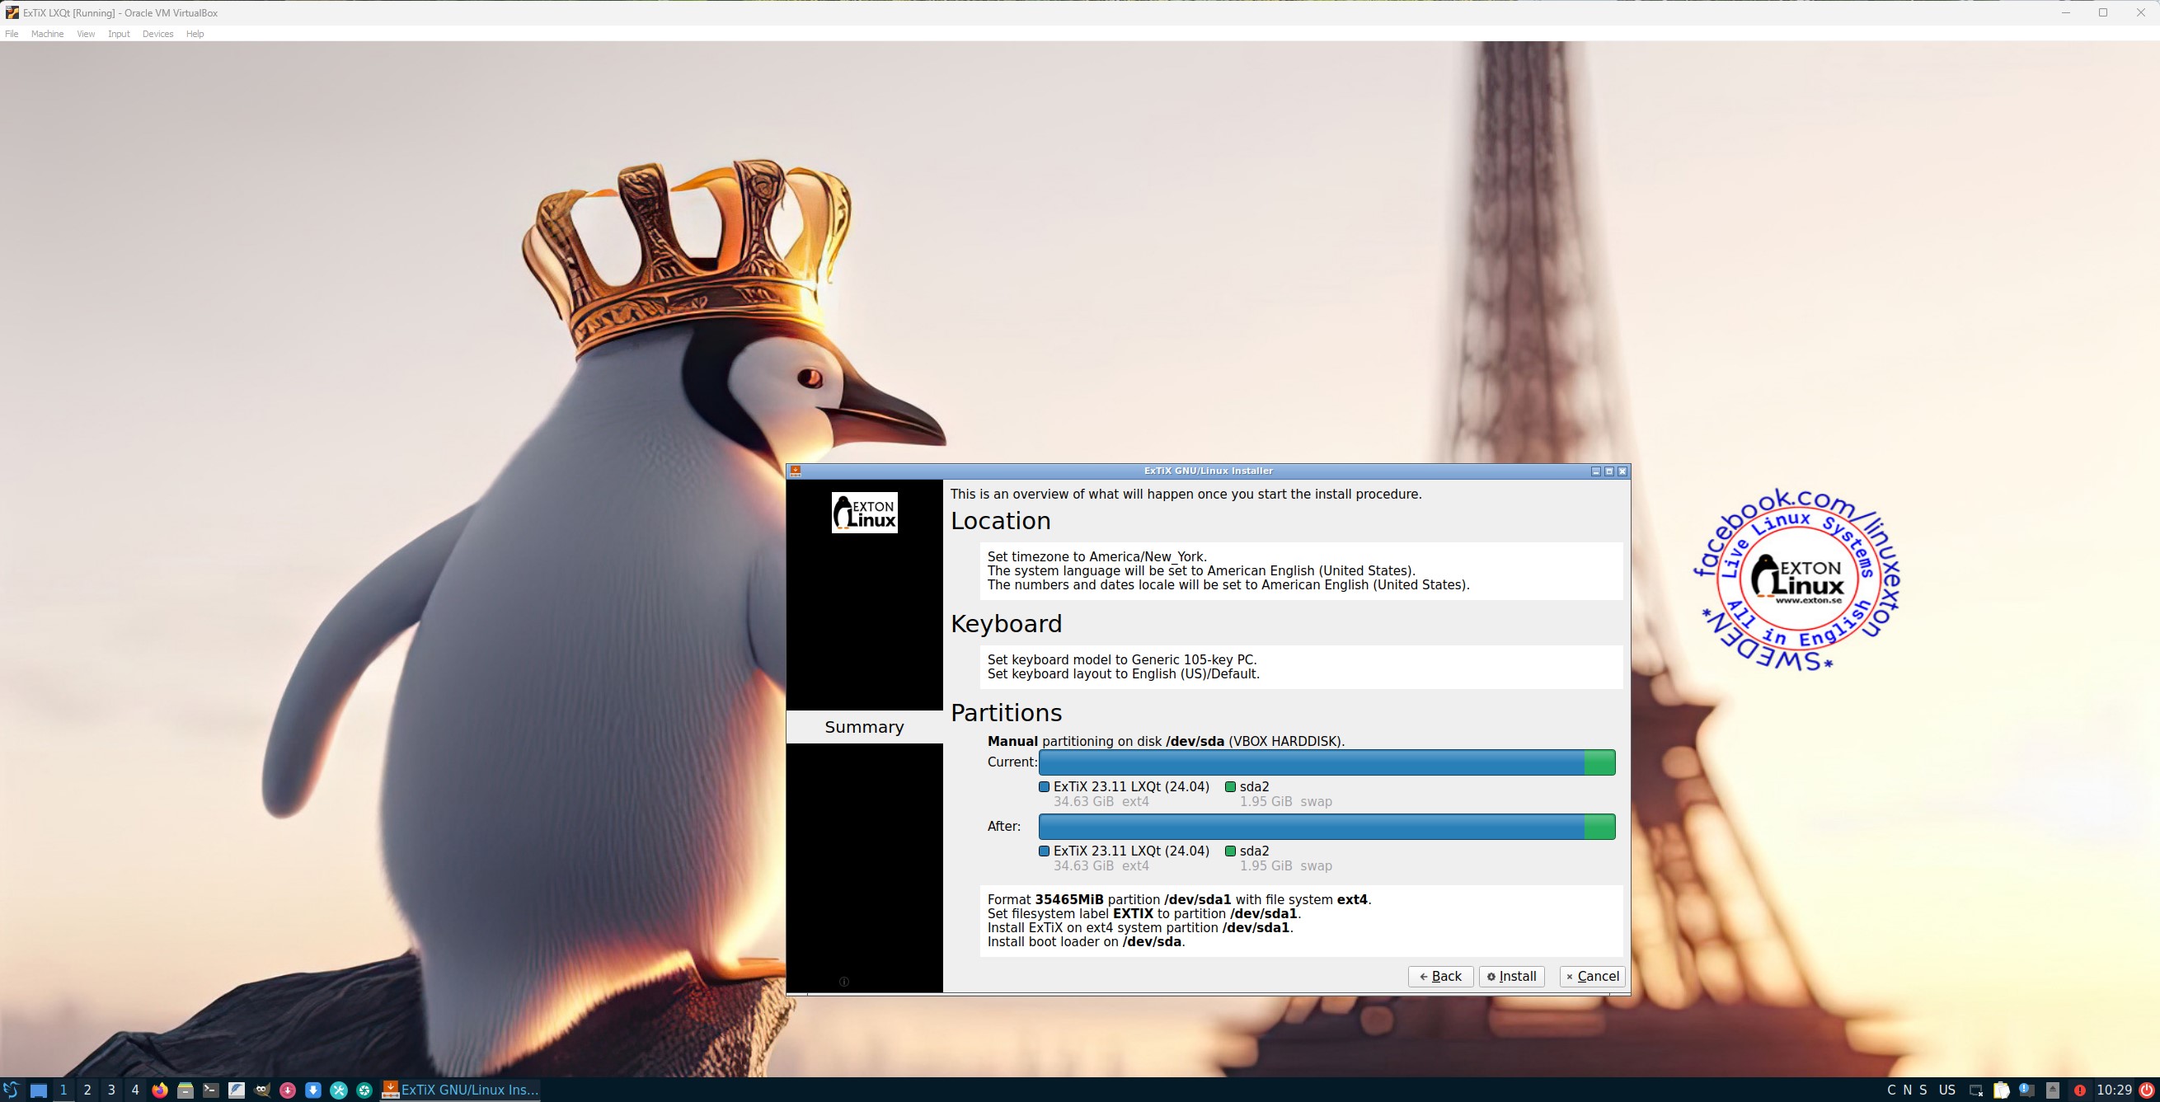2160x1102 pixels.
Task: Click the 'Set timezone to America/New_York.' line
Action: point(1096,556)
